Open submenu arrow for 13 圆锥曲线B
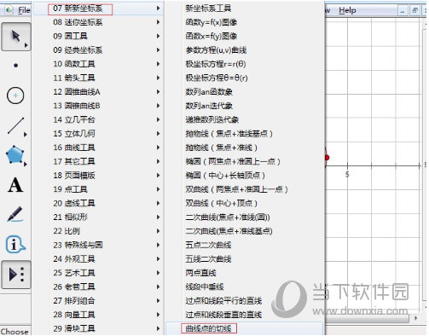 (x=158, y=106)
